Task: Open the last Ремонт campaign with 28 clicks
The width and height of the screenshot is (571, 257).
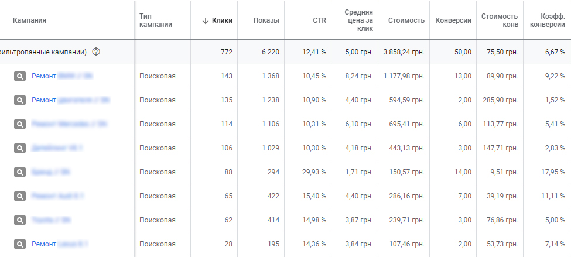Action: 60,244
